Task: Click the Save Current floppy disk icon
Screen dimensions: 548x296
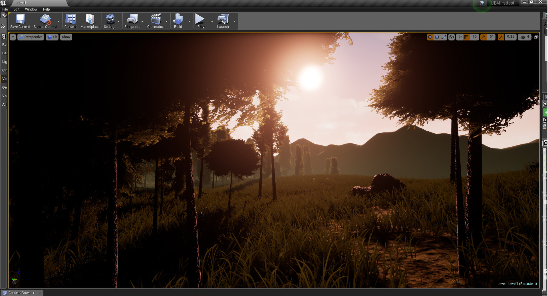Action: [x=20, y=19]
